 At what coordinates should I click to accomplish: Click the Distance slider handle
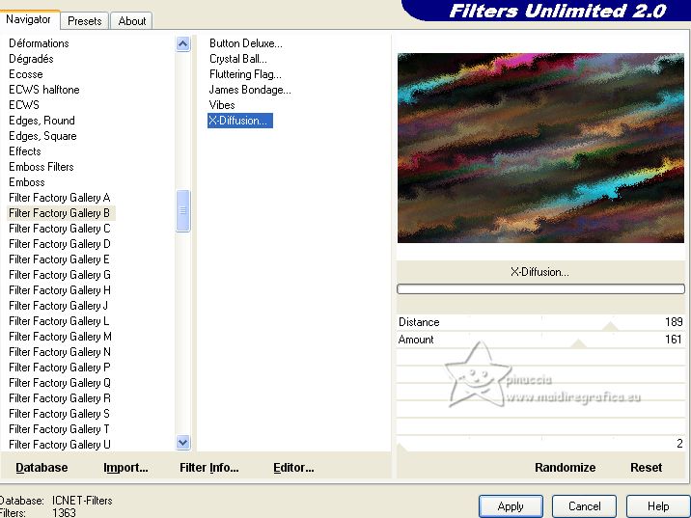pyautogui.click(x=610, y=326)
